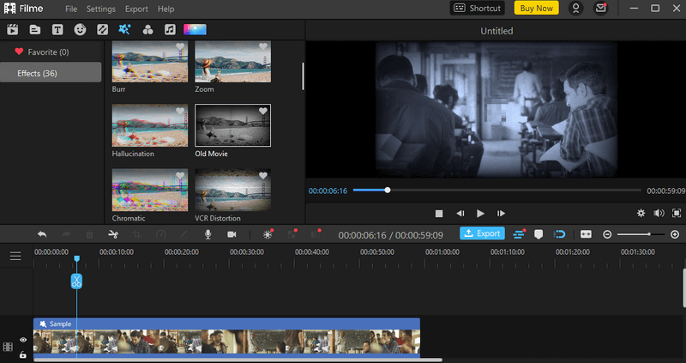Favorite the Old Movie effect heart

(262, 112)
